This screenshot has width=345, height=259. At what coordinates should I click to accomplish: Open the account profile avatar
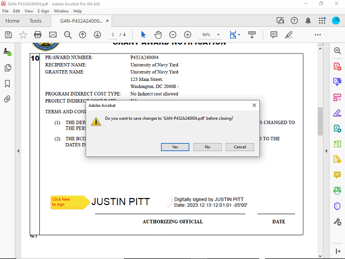click(x=336, y=21)
